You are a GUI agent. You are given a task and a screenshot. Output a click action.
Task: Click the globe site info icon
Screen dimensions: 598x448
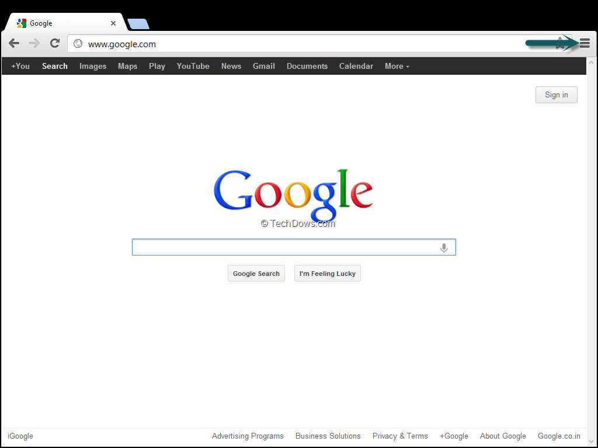pyautogui.click(x=78, y=43)
